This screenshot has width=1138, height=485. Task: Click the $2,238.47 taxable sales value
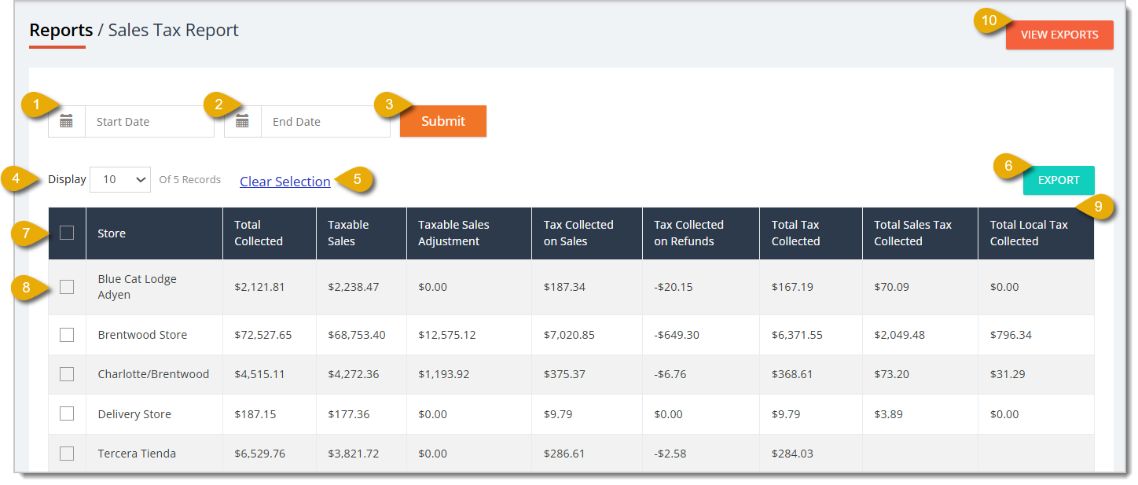tap(354, 287)
